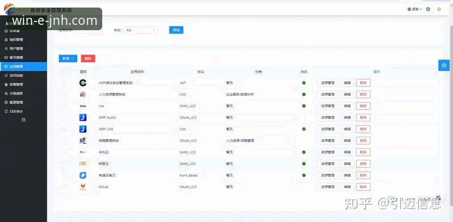Click 删除 for the GitLab row
The width and height of the screenshot is (453, 222).
[363, 187]
